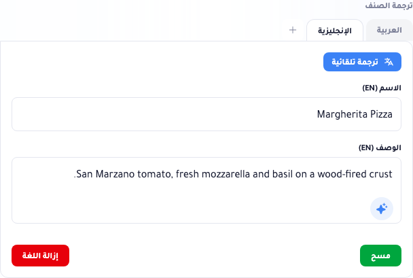Focus the الاسم (EN) name input field
This screenshot has height=278, width=413.
click(x=206, y=114)
